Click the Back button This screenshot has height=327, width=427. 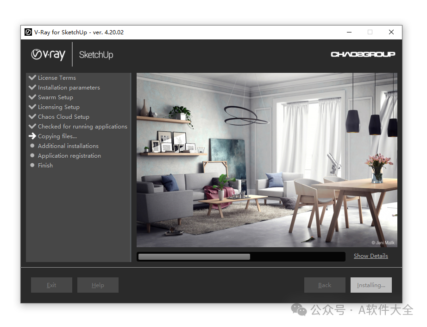tap(325, 285)
